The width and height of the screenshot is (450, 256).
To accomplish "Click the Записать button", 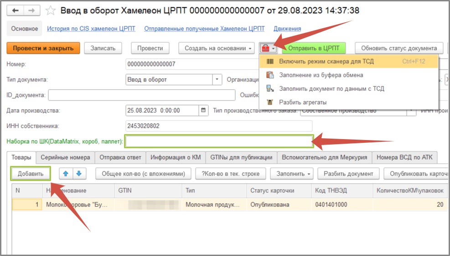I will coord(103,48).
